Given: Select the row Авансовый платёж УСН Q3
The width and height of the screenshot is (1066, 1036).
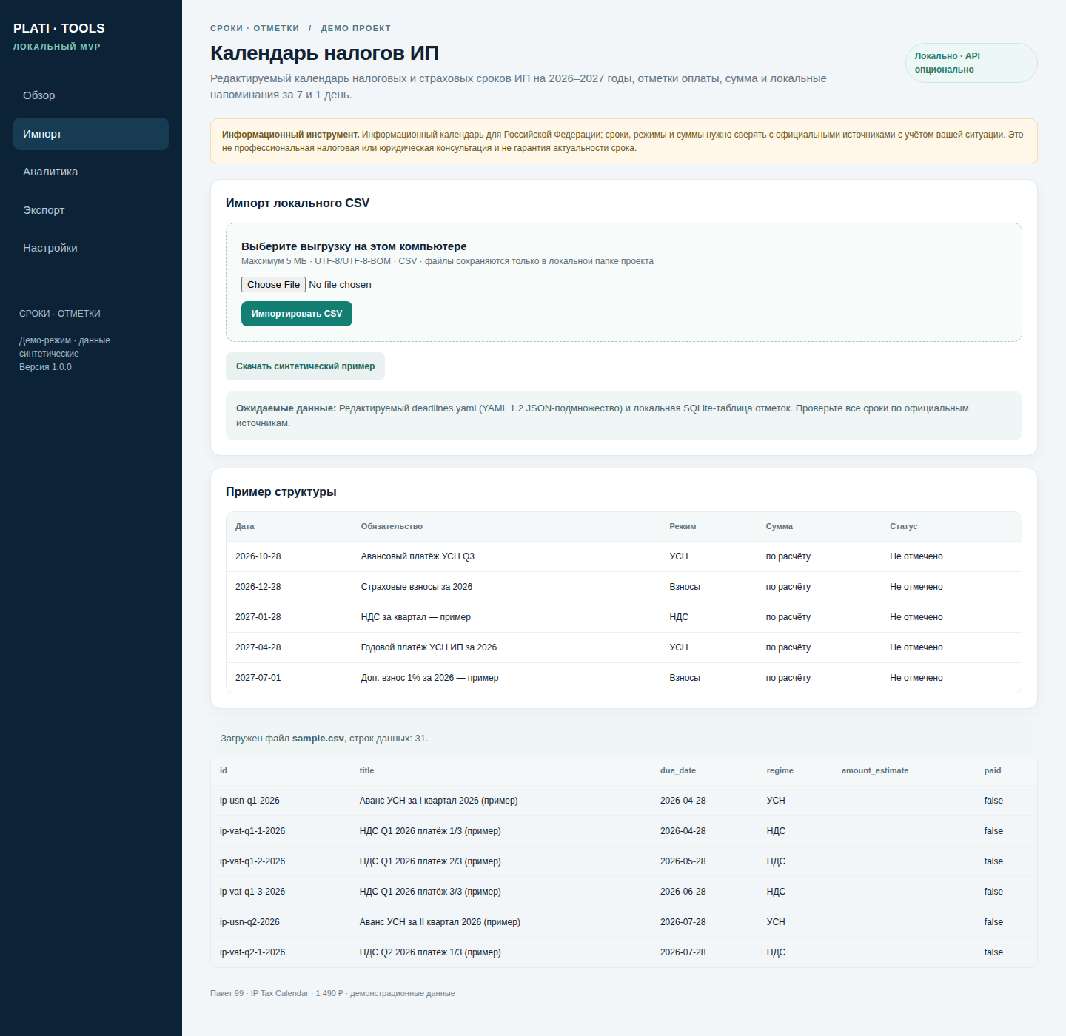Looking at the screenshot, I should click(624, 556).
